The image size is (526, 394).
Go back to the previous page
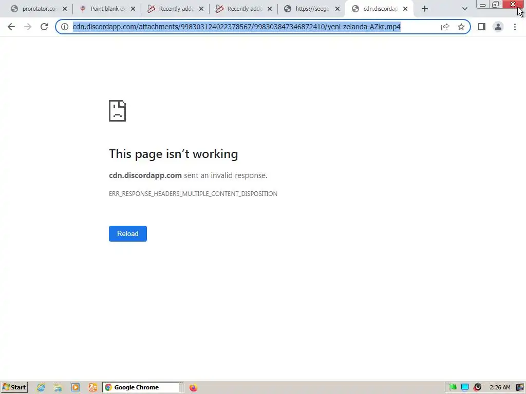tap(11, 27)
